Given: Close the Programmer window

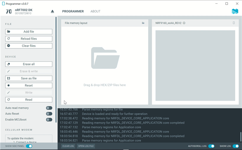Looking at the screenshot, I should pos(237,3).
